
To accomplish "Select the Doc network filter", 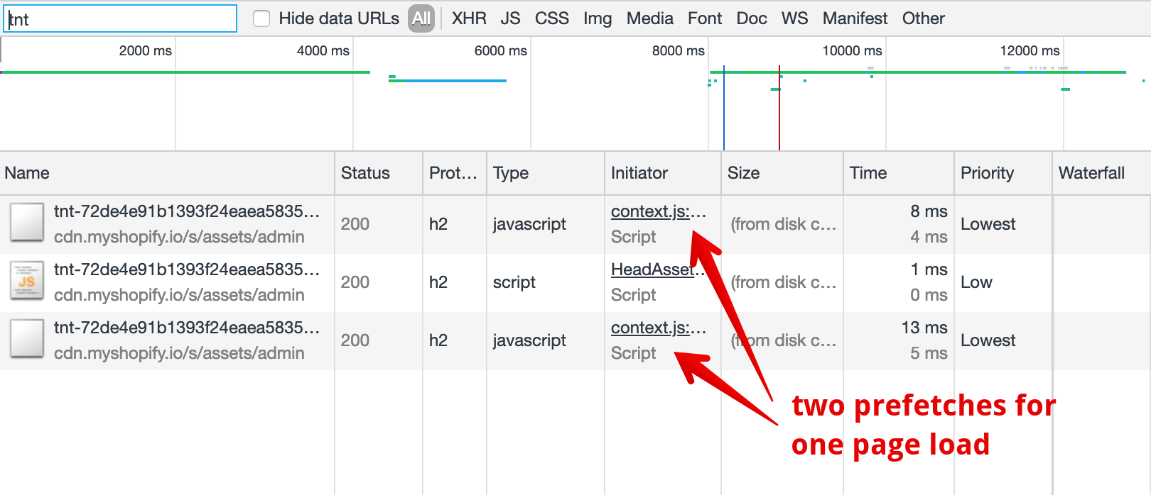I will (x=751, y=18).
